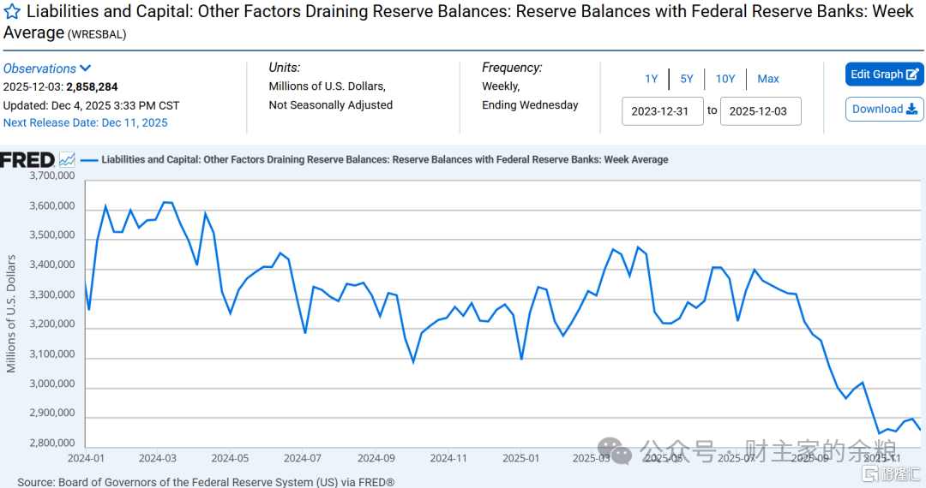Choose the 10Y time range
Image resolution: width=926 pixels, height=488 pixels.
[725, 79]
